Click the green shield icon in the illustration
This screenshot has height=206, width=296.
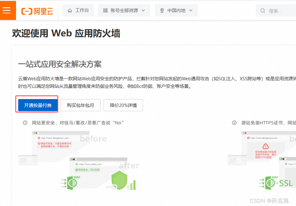point(119,180)
